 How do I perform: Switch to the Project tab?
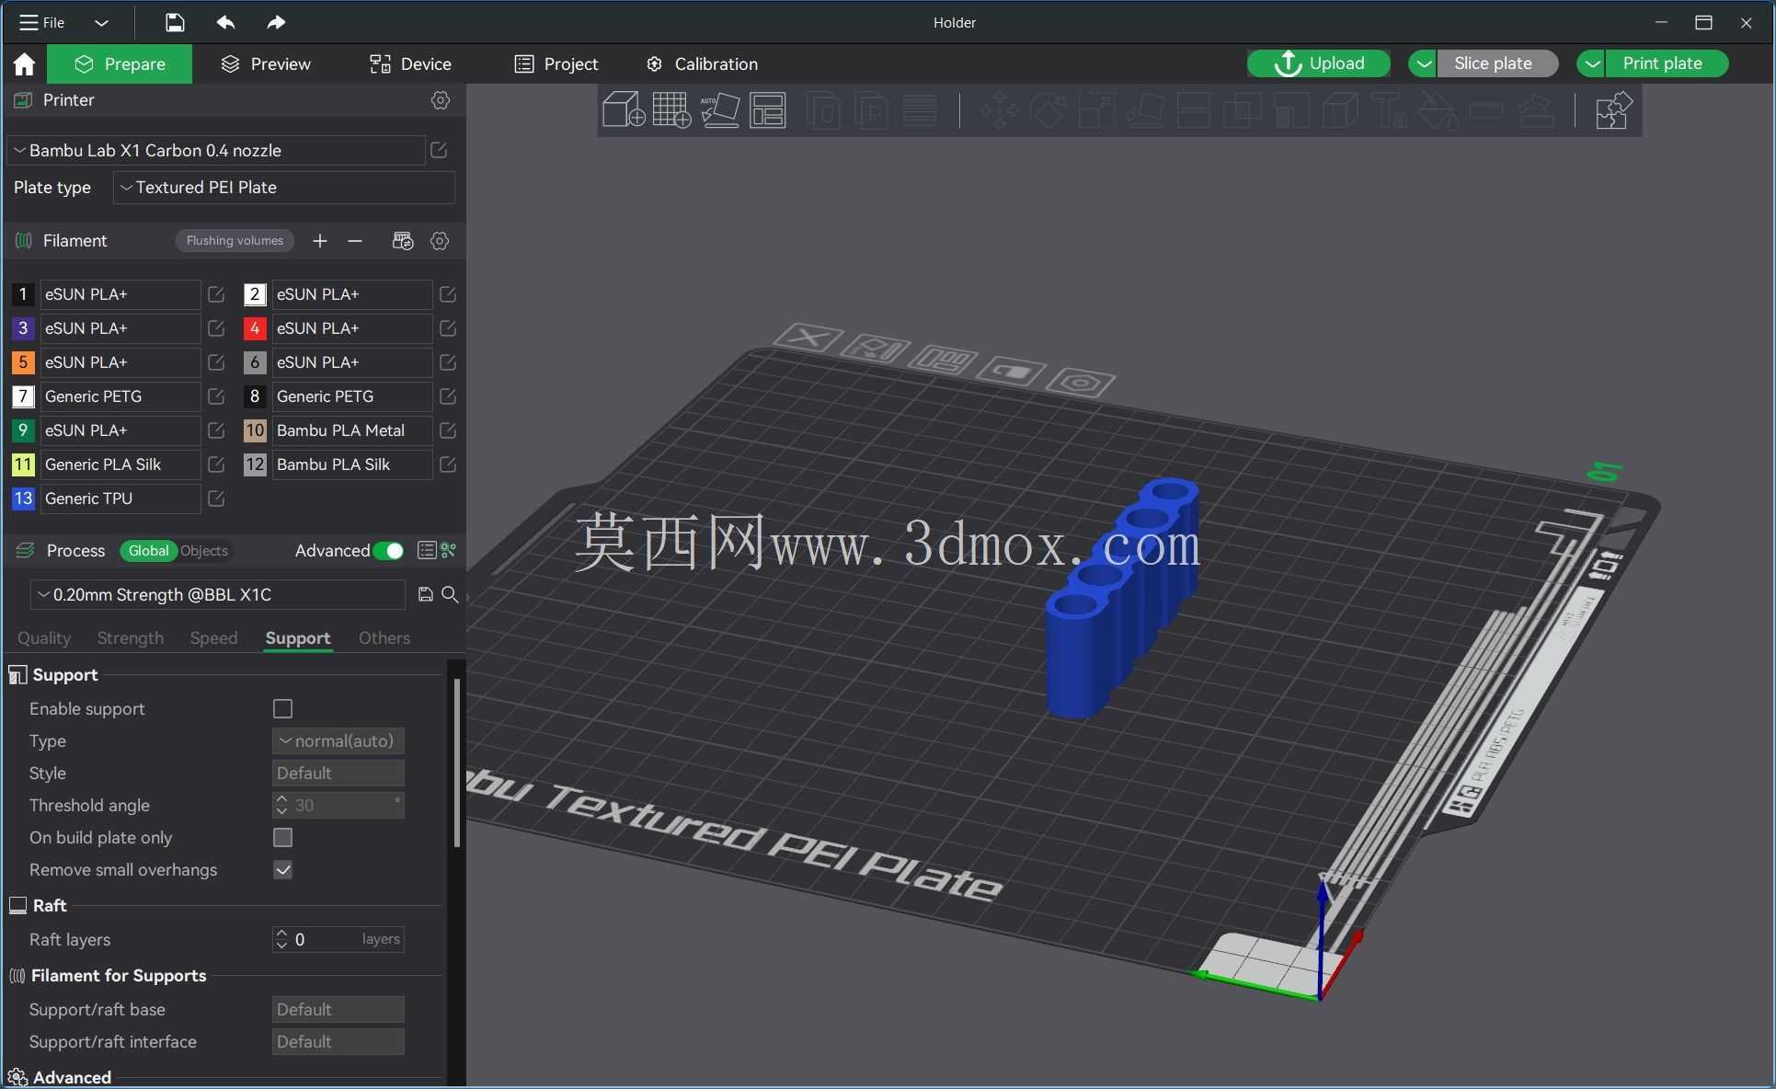(556, 63)
